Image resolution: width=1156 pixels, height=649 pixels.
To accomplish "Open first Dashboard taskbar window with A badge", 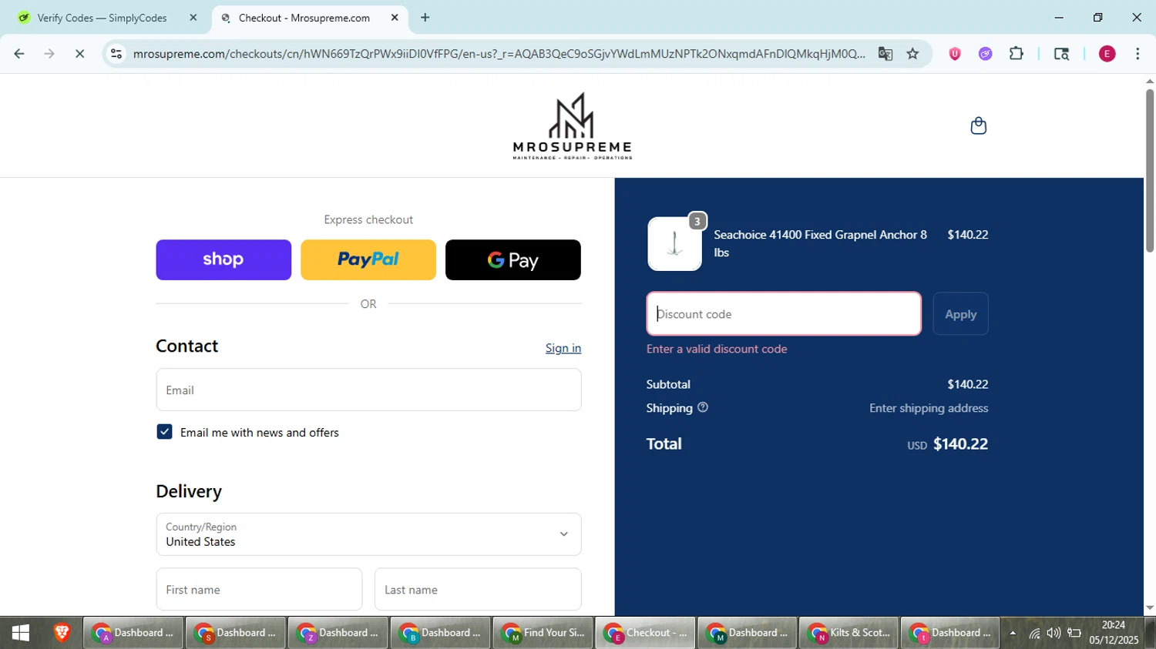I will pyautogui.click(x=133, y=633).
